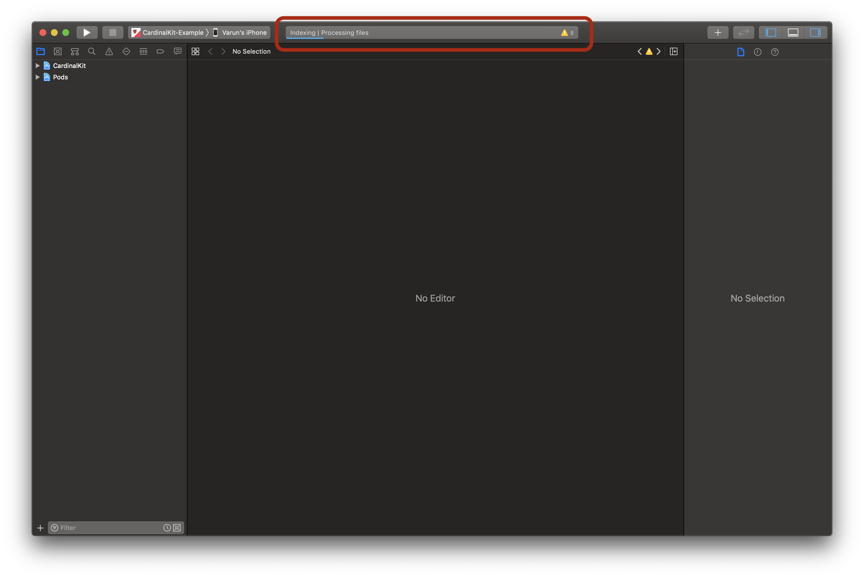Switch to the History inspector tab
864x578 pixels.
(x=757, y=52)
